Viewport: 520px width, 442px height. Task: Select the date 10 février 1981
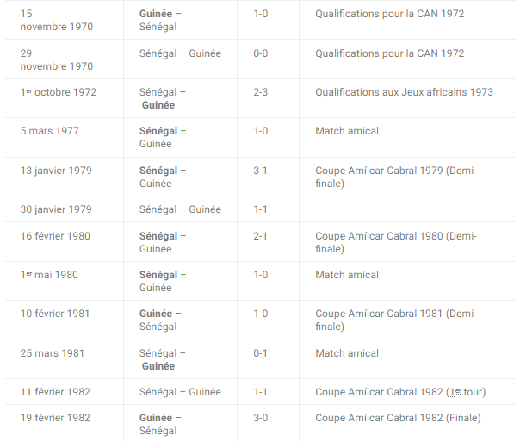pos(55,314)
